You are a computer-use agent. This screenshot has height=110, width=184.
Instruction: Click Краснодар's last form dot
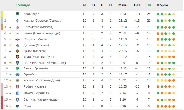tap(173, 14)
